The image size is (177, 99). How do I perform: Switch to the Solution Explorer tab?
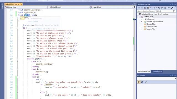[144, 71]
